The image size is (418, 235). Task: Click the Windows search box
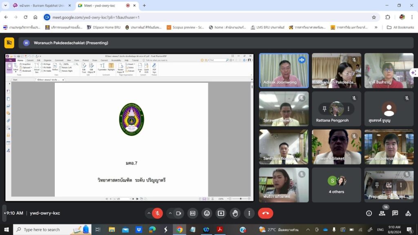click(52, 229)
